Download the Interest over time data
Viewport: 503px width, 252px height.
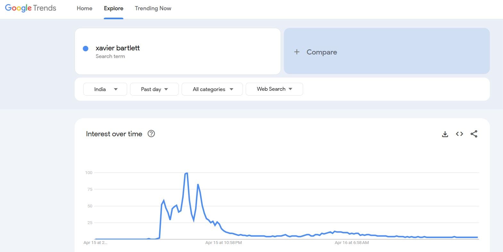pyautogui.click(x=445, y=134)
